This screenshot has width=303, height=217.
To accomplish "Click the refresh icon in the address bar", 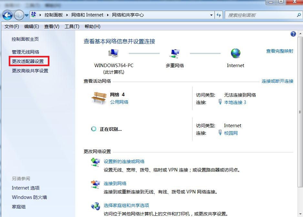I will tap(219, 15).
